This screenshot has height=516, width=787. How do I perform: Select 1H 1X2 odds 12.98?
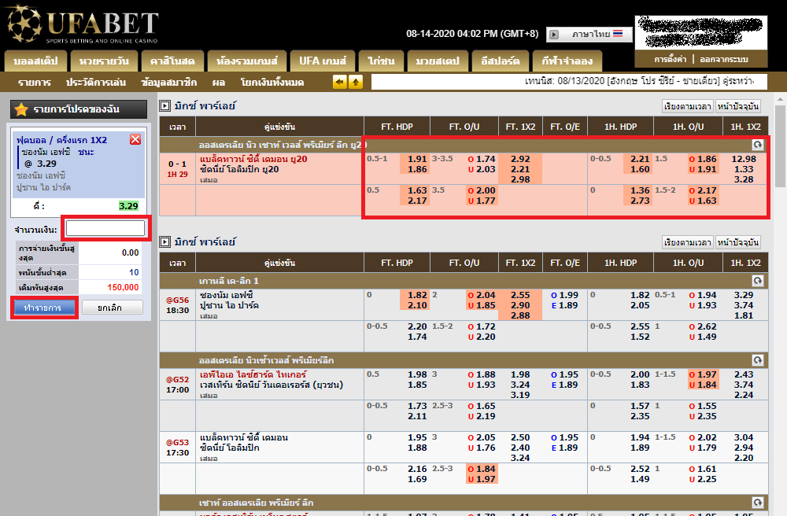(744, 159)
